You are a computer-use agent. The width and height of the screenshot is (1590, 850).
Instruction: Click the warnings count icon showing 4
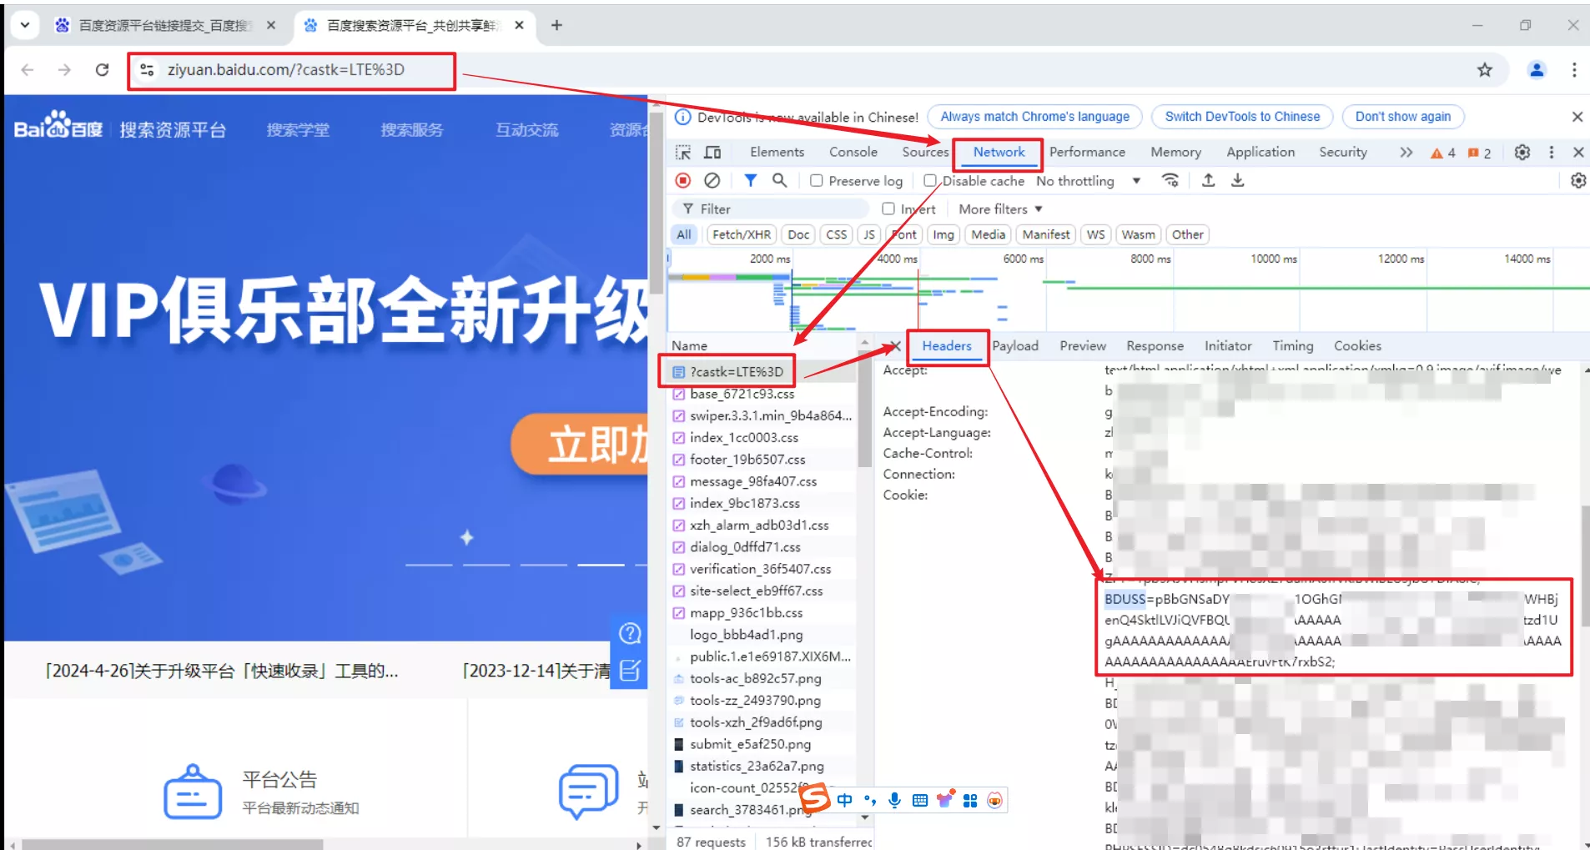coord(1442,153)
